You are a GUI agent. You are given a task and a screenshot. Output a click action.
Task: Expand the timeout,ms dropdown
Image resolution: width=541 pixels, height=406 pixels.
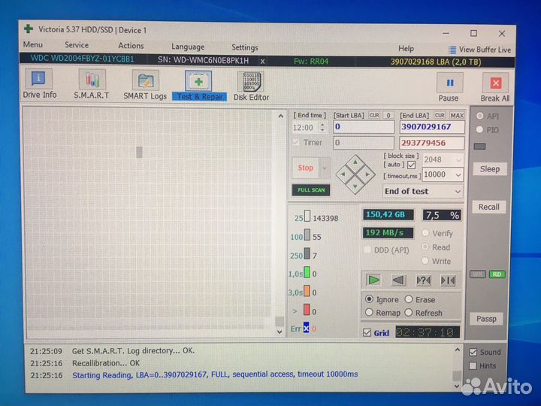pyautogui.click(x=458, y=174)
